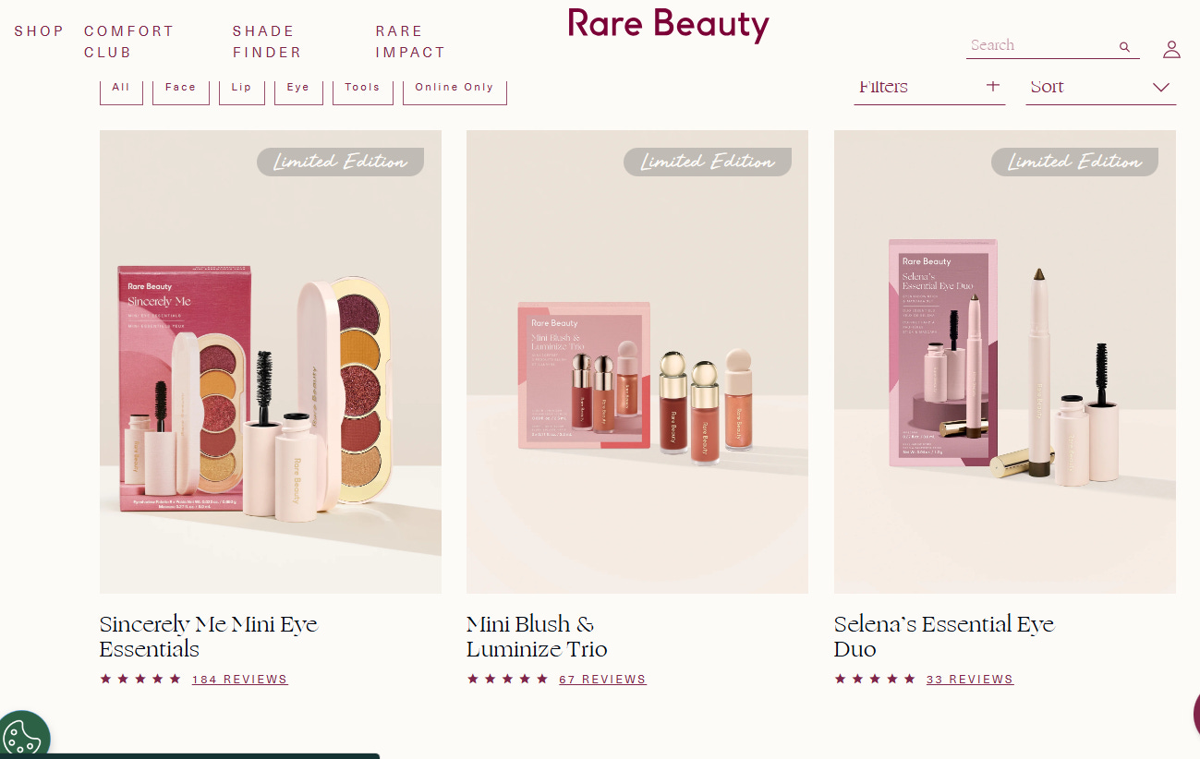Go to Comfort Club
This screenshot has height=759, width=1200.
coord(128,42)
